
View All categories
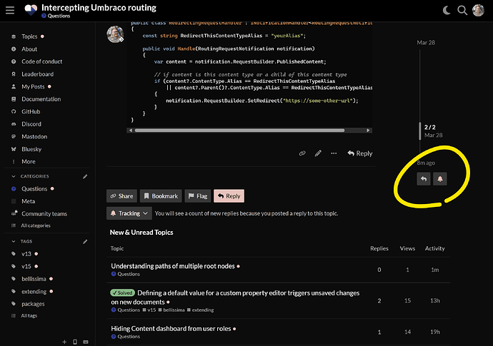(x=36, y=225)
